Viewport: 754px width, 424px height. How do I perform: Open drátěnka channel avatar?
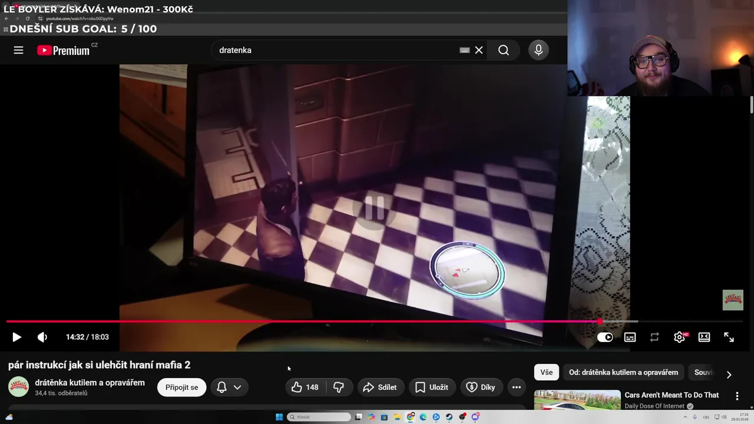(18, 387)
